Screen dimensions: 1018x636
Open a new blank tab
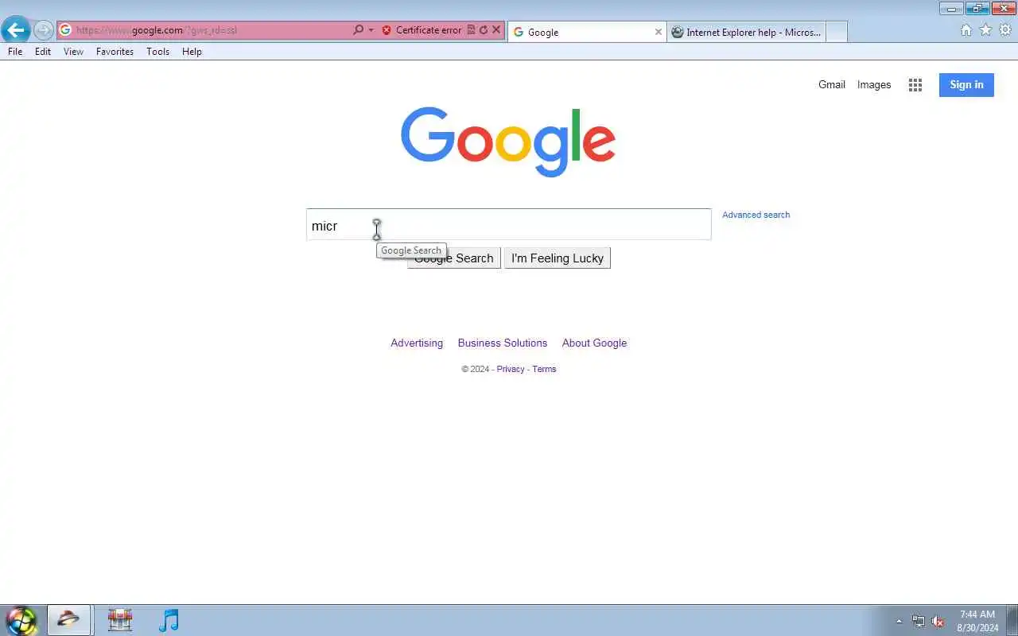tap(836, 32)
